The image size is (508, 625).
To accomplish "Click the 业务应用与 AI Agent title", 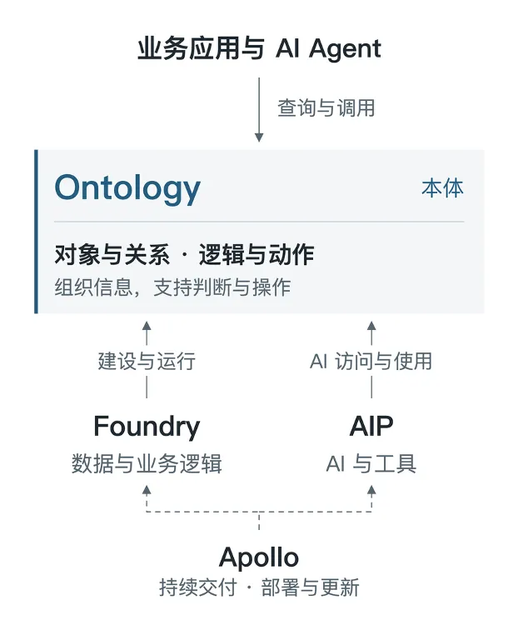I will point(259,49).
